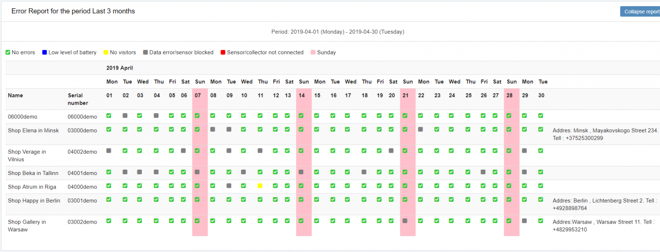Click gray status icon for Shop Verage on April 01
This screenshot has height=252, width=660.
pyautogui.click(x=109, y=151)
